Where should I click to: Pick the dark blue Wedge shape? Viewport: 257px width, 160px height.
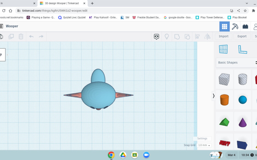coord(242,145)
